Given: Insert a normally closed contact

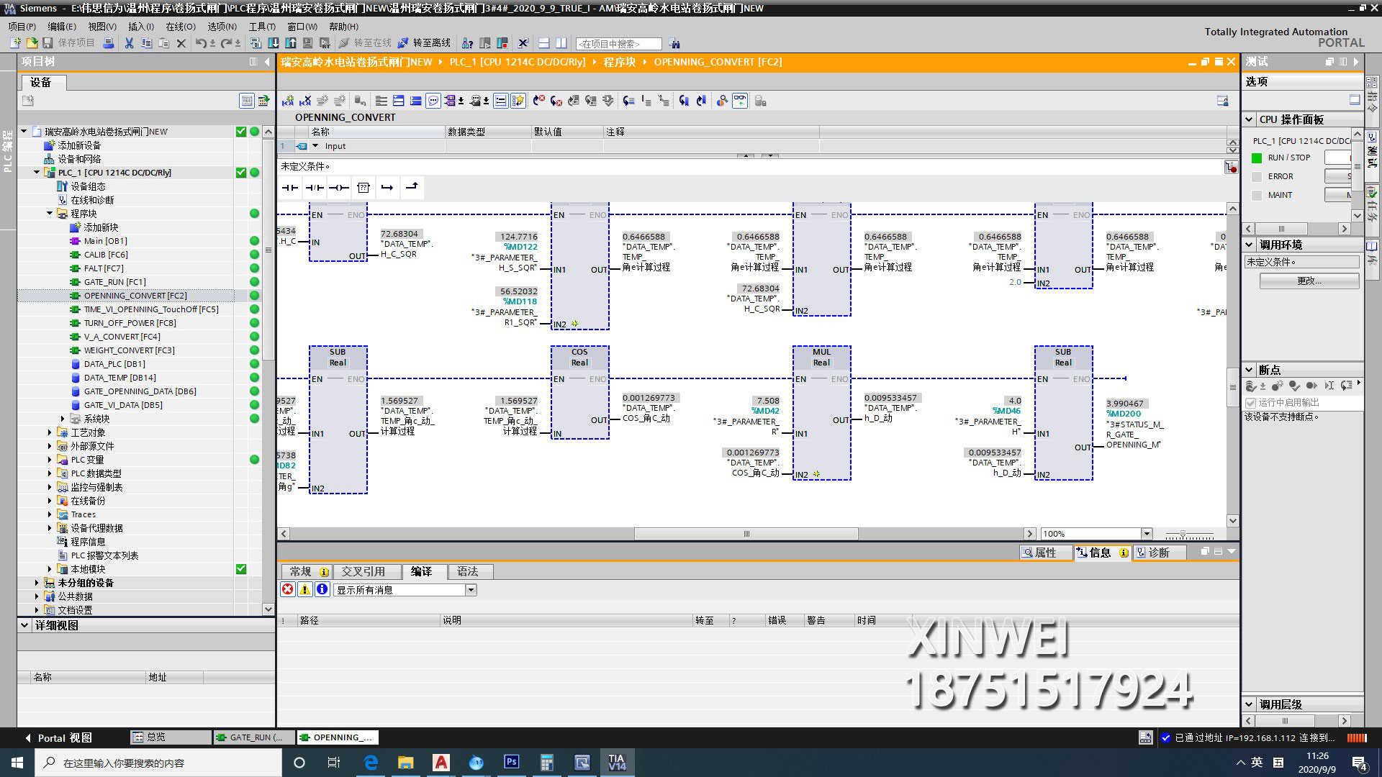Looking at the screenshot, I should [315, 188].
